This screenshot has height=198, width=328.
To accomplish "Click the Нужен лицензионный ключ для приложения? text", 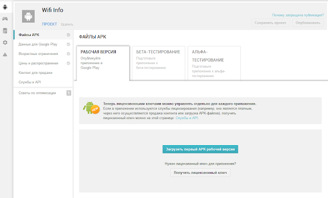I will click(200, 164).
